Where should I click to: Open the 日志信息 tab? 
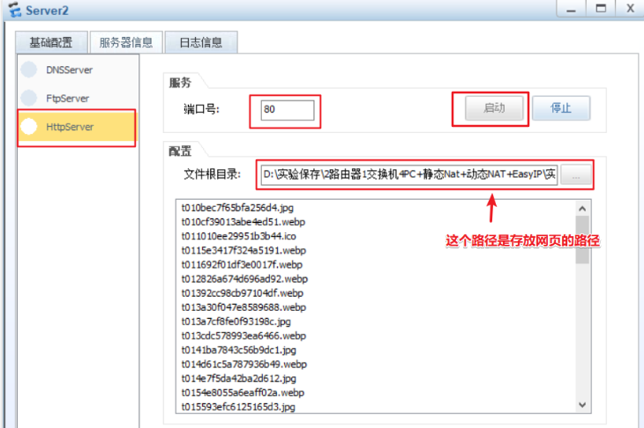201,42
